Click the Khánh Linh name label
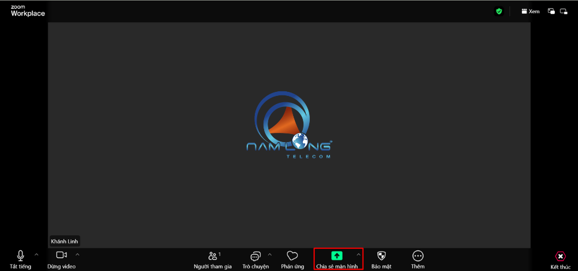The height and width of the screenshot is (271, 578). (x=64, y=241)
